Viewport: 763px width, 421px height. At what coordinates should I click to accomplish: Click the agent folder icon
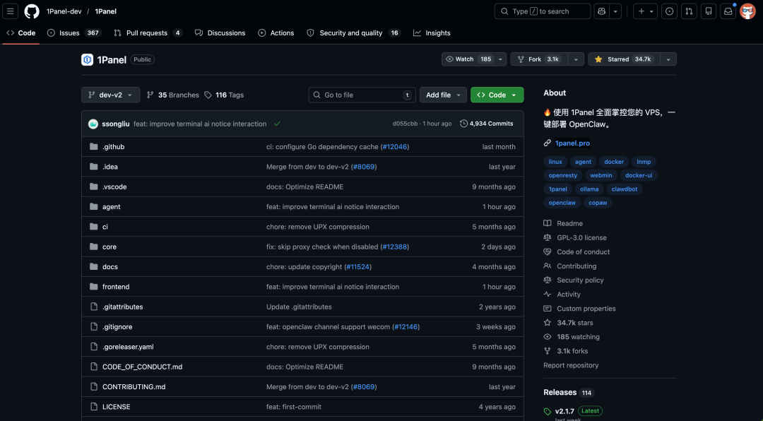[x=94, y=206]
